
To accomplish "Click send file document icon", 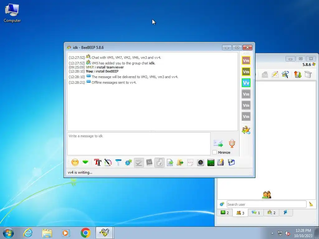I will tap(170, 162).
